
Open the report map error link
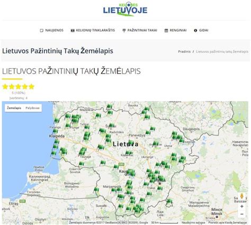tap(227, 223)
